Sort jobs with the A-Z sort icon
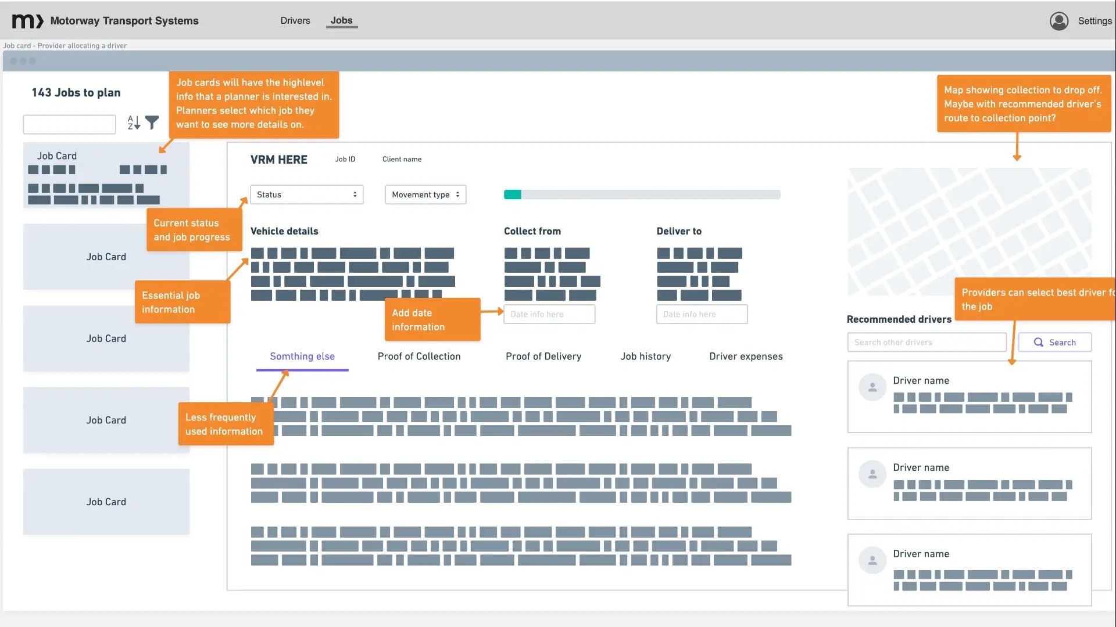Screen dimensions: 1116x627 [134, 122]
